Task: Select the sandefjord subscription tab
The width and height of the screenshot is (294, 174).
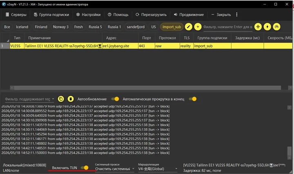Action: coord(136,27)
